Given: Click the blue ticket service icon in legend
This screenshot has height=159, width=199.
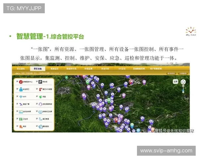Looking at the screenshot, I should (40, 127).
